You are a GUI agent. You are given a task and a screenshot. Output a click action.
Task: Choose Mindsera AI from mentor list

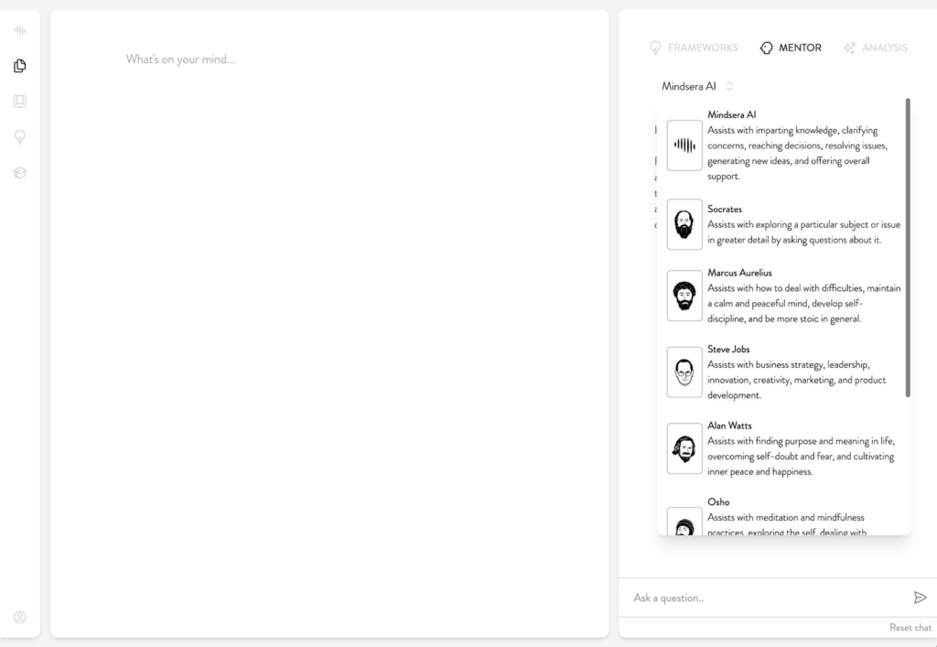pyautogui.click(x=783, y=146)
